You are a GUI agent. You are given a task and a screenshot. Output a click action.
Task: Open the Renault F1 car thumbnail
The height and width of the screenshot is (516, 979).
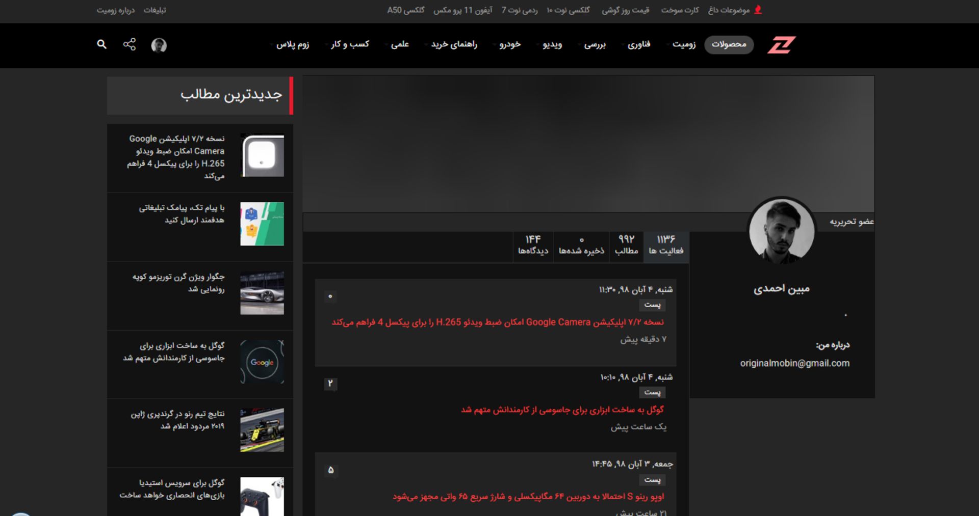262,430
